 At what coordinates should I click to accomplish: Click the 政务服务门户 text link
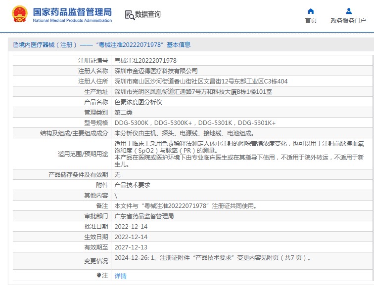(x=348, y=20)
